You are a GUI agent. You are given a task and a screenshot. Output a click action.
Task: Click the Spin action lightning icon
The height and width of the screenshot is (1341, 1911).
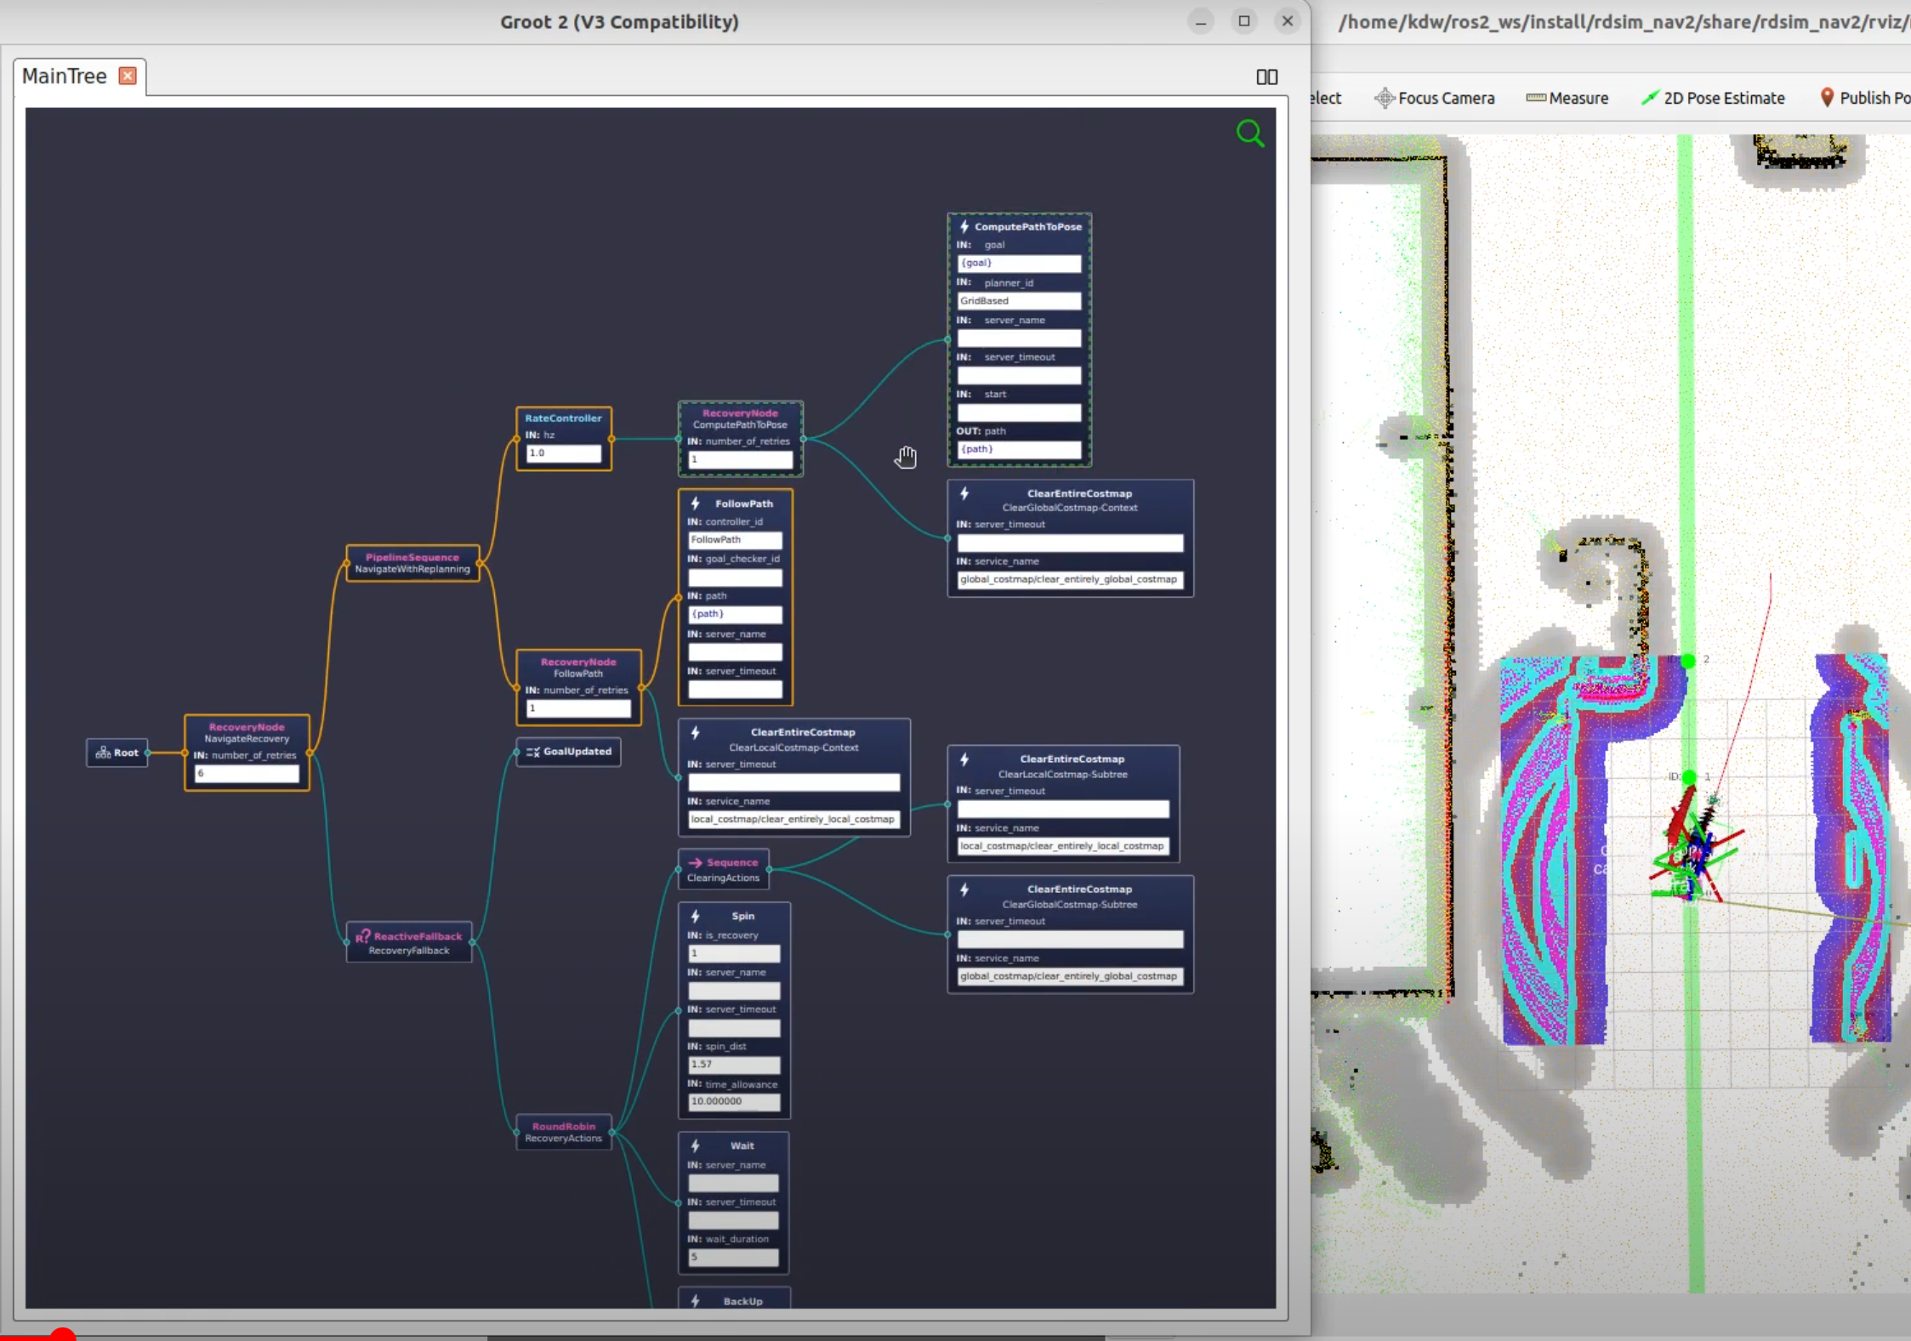696,916
